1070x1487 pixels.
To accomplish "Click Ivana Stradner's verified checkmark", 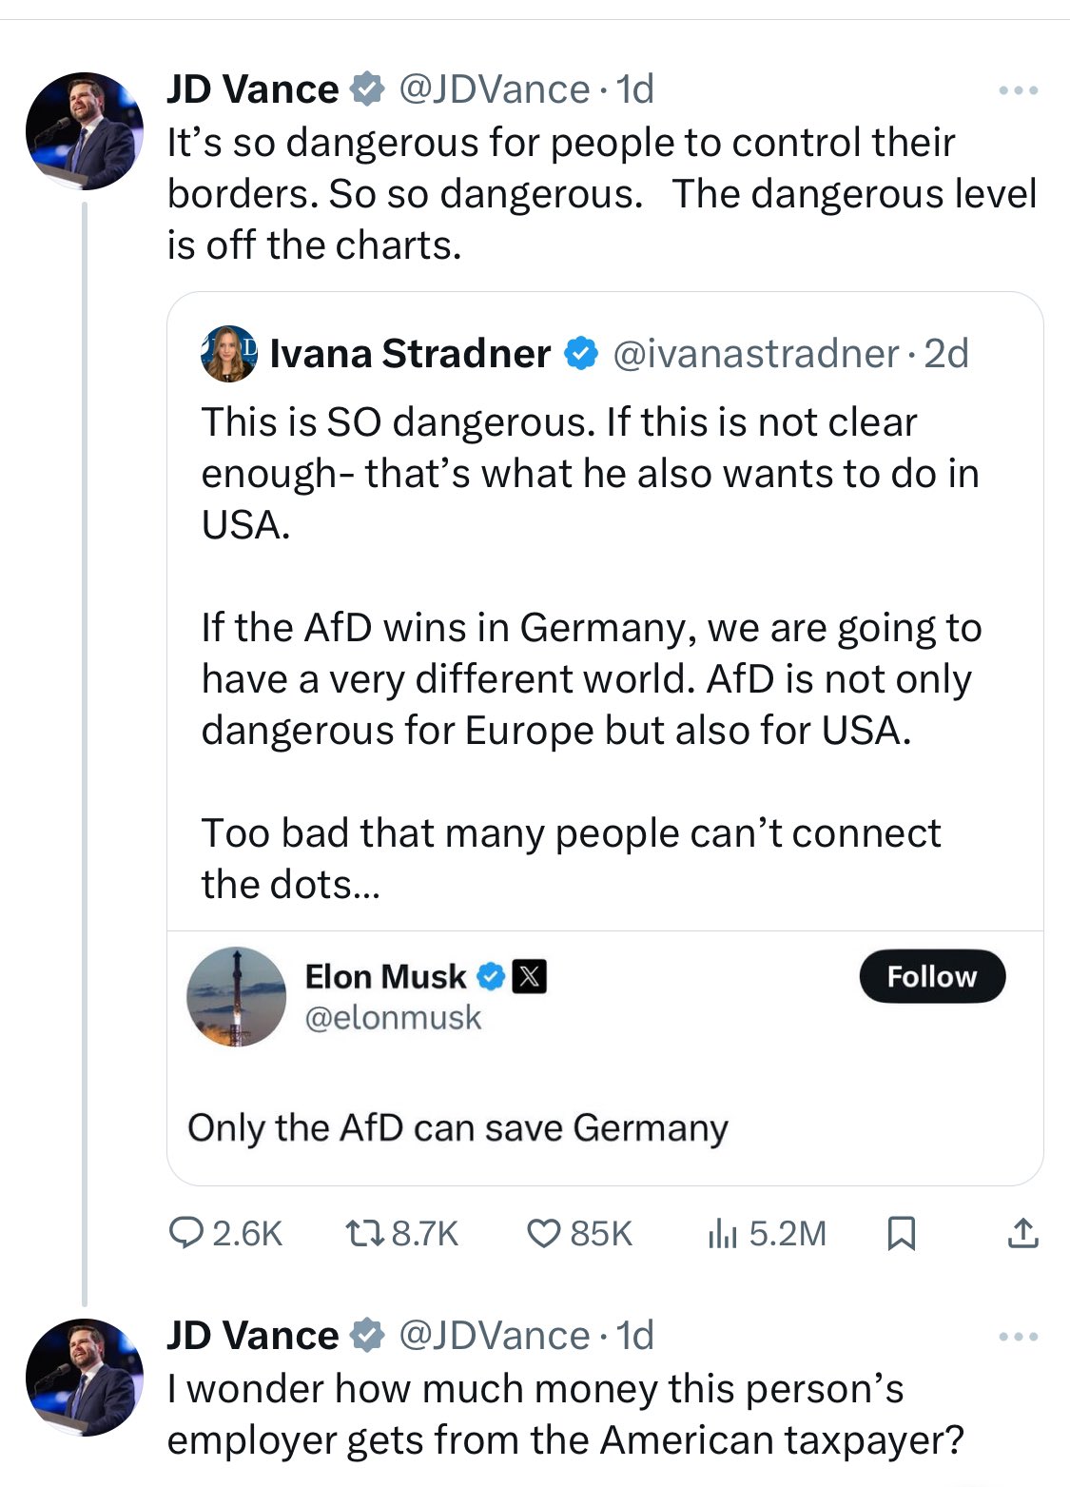I will (x=581, y=354).
